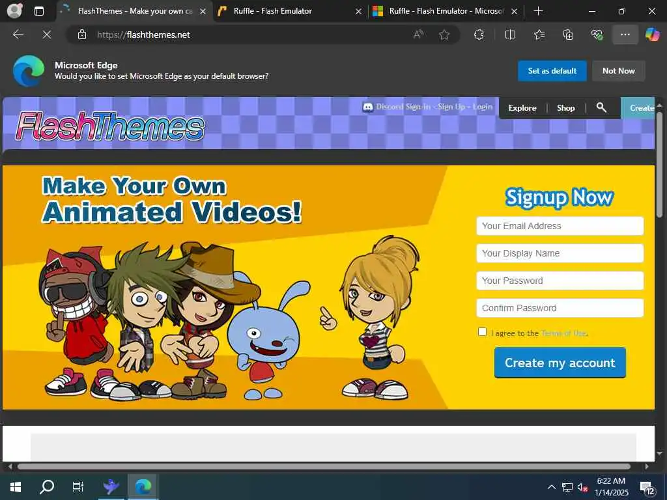Open the Read aloud icon in address bar
The image size is (667, 500).
tap(419, 35)
